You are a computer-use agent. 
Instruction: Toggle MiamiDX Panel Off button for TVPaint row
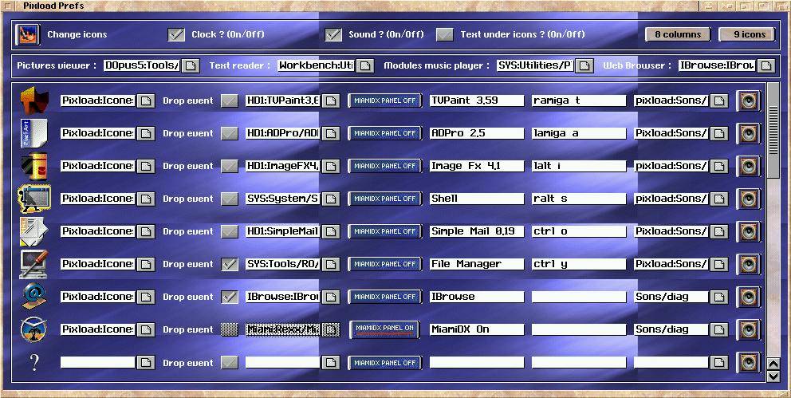pos(385,100)
